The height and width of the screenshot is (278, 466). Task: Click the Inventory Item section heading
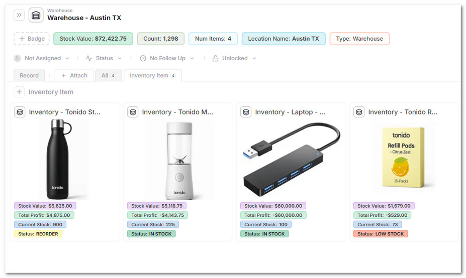pyautogui.click(x=51, y=92)
